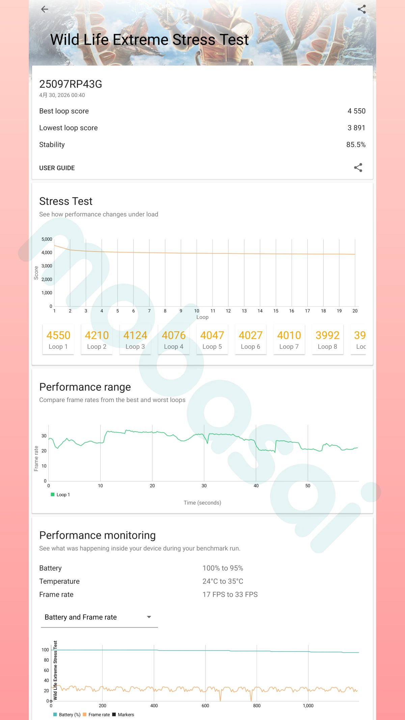
Task: Toggle the Markers legend swatch
Action: click(114, 715)
